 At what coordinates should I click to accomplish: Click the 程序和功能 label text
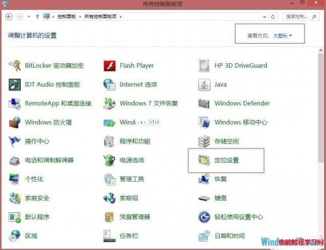click(x=135, y=141)
